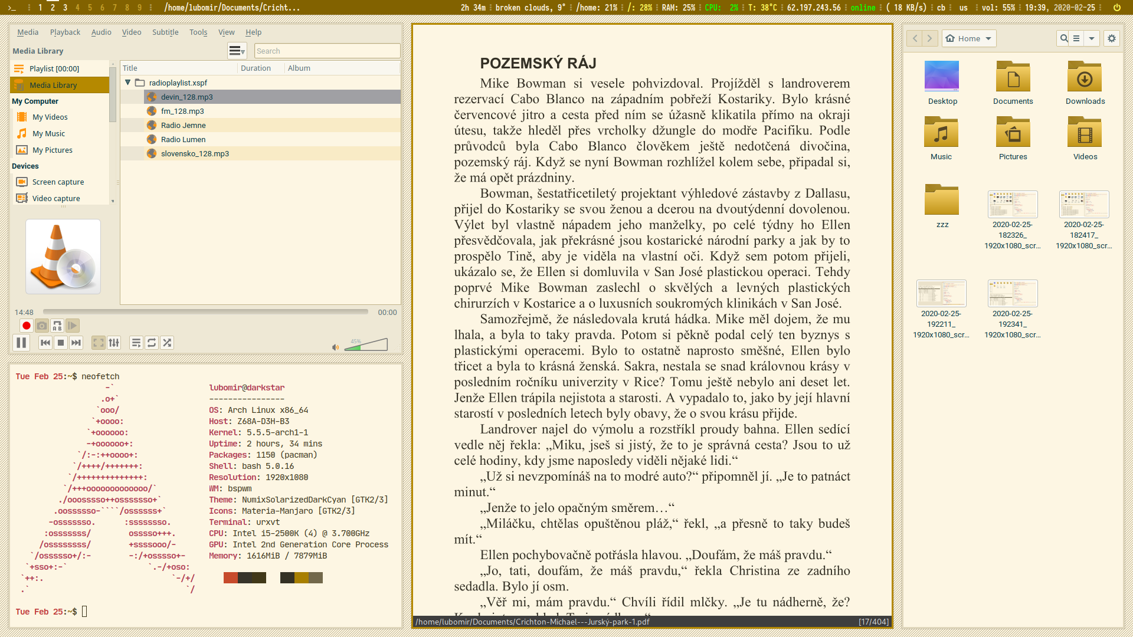Sort playlist by Title column

pyautogui.click(x=179, y=68)
